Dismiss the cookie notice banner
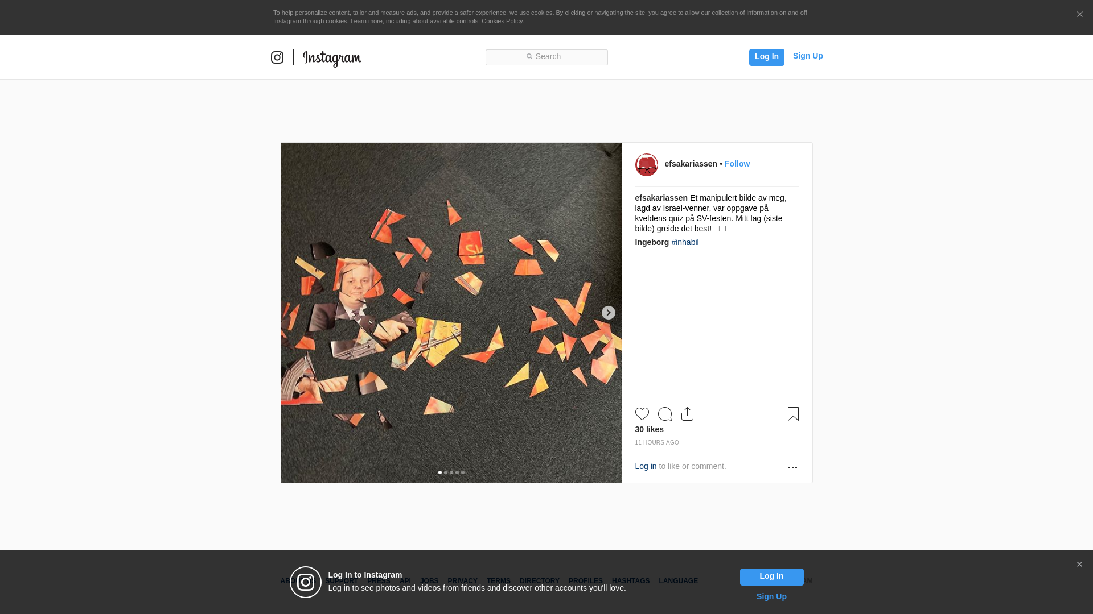1093x614 pixels. pyautogui.click(x=1079, y=15)
